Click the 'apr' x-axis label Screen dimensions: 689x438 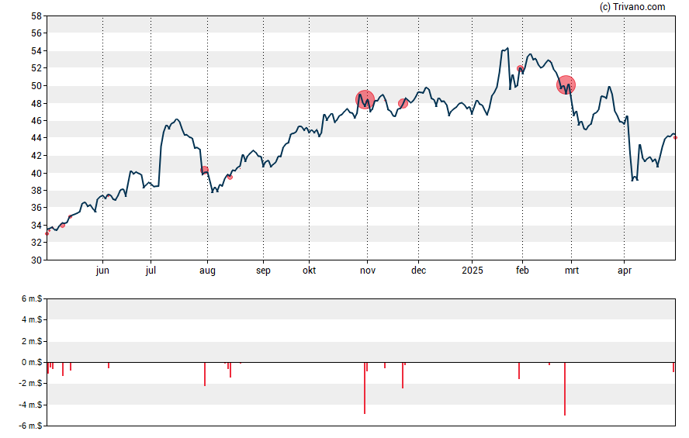point(625,271)
